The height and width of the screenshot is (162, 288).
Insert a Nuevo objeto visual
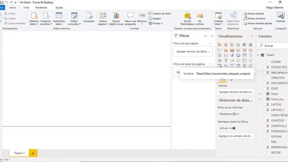click(x=116, y=16)
